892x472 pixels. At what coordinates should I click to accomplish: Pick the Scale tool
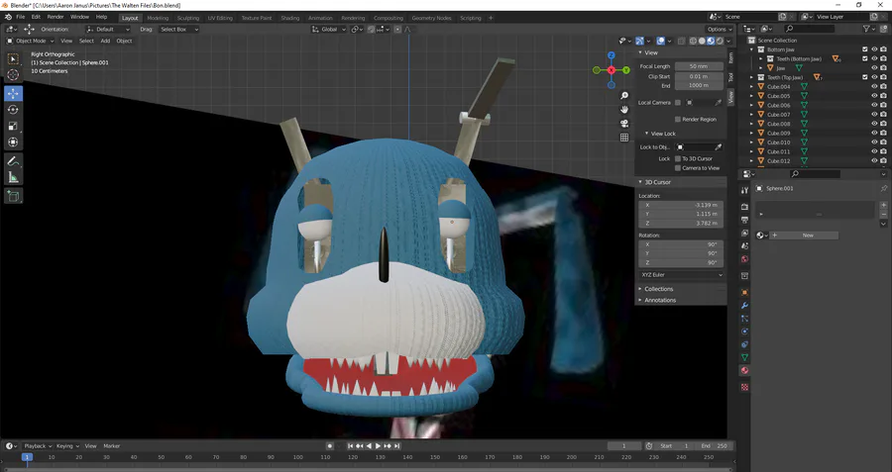[13, 126]
